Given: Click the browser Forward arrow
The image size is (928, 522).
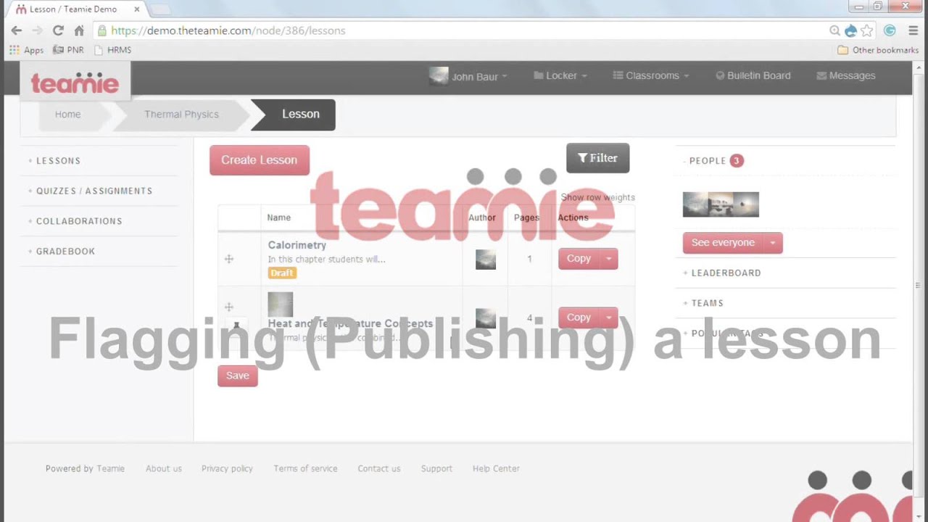Looking at the screenshot, I should 38,30.
